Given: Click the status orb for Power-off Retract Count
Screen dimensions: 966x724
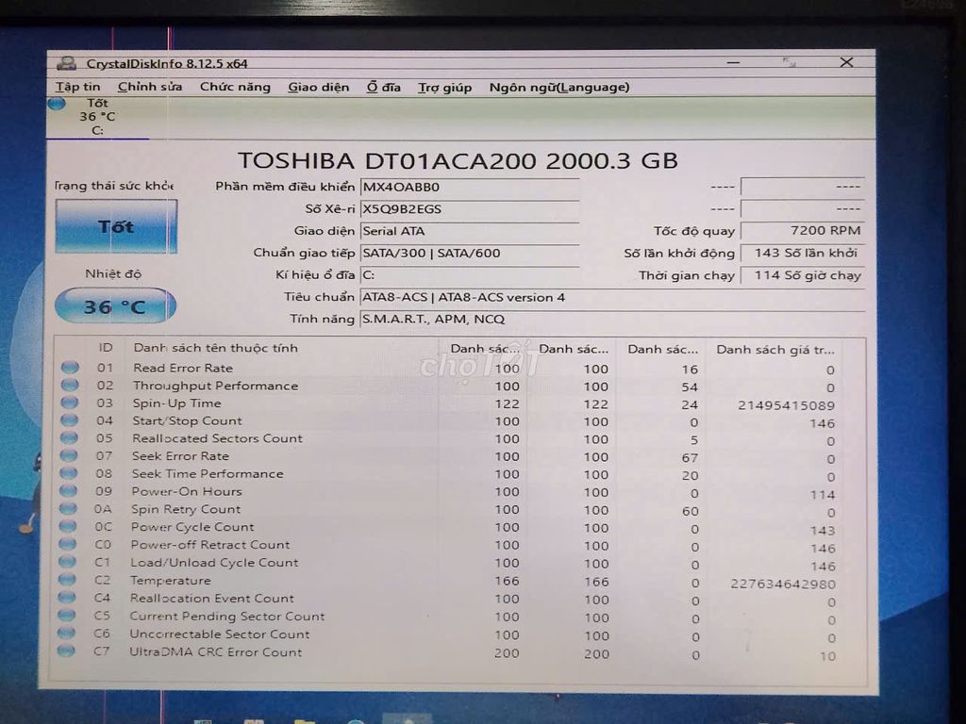Looking at the screenshot, I should (67, 544).
